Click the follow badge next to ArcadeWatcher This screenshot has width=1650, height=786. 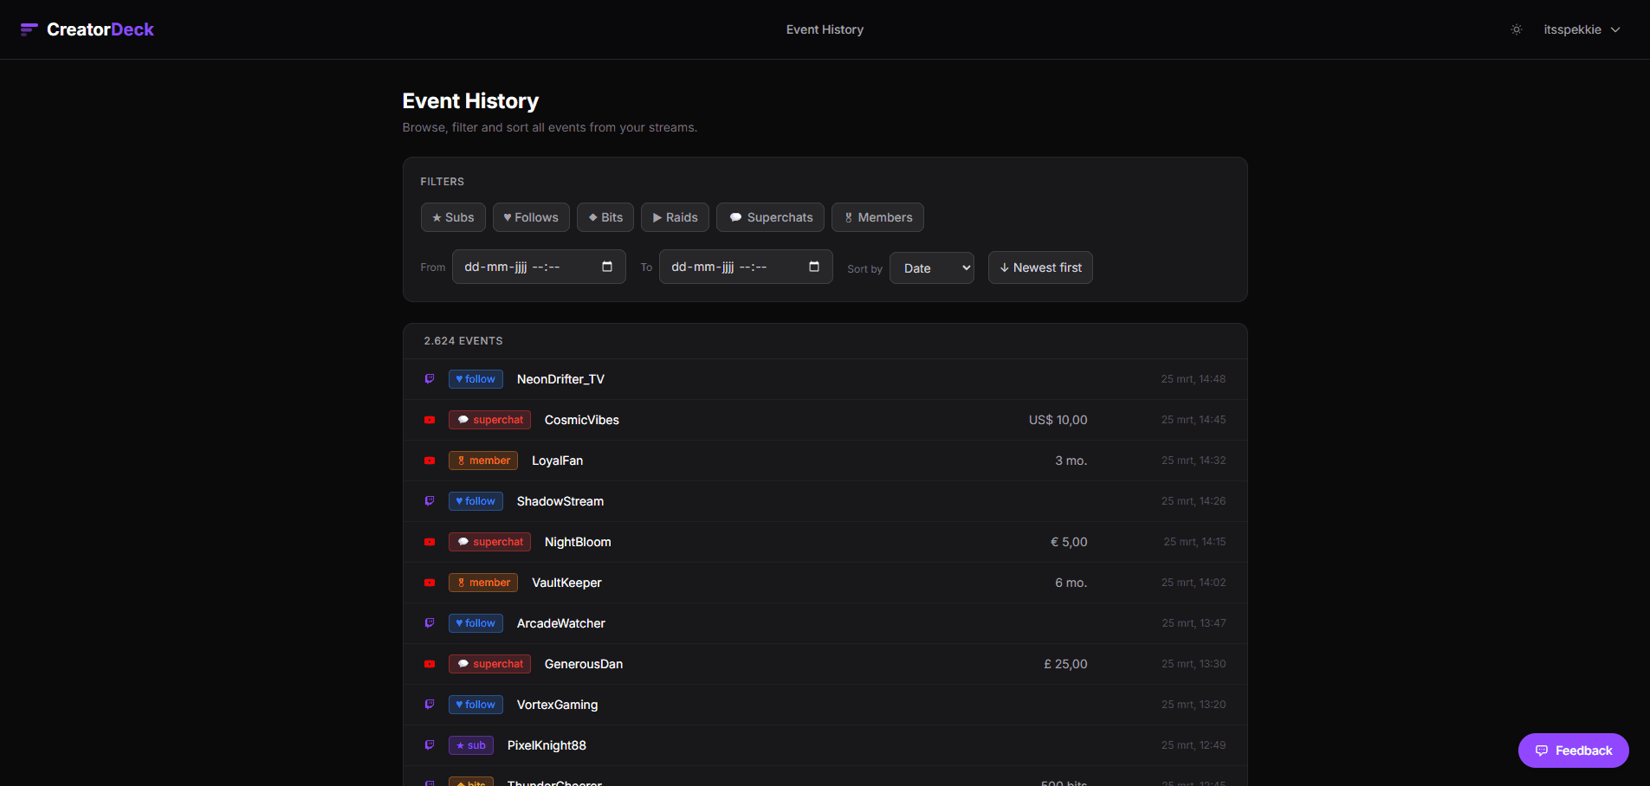click(476, 623)
